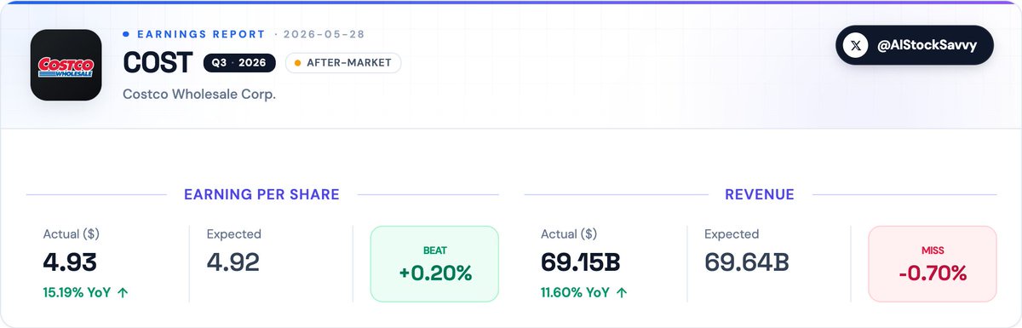Click the actual EPS value 4.93
Image resolution: width=1022 pixels, height=328 pixels.
tap(70, 262)
